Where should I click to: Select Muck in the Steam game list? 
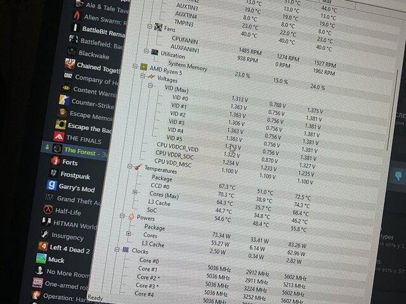click(x=56, y=260)
